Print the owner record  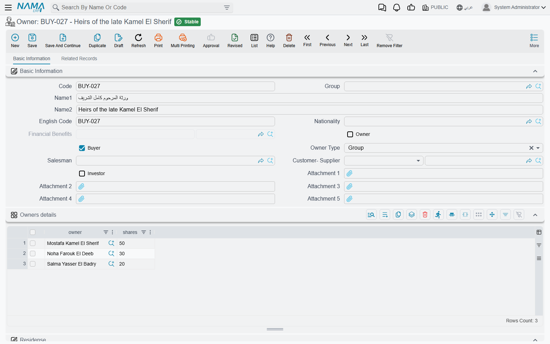click(158, 41)
